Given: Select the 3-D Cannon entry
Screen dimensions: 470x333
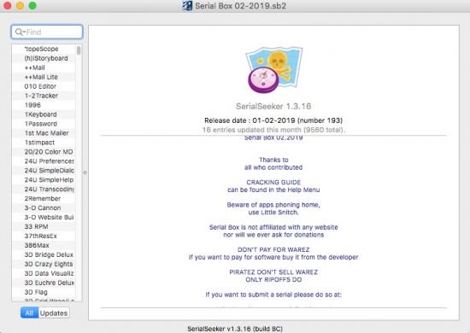Looking at the screenshot, I should pos(44,207).
